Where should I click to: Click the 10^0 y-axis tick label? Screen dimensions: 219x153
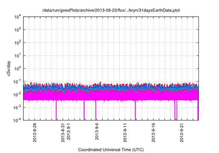[17, 69]
